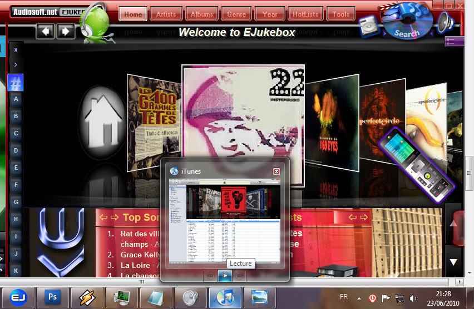The image size is (474, 309).
Task: Click the speaker volume icon in header
Action: click(x=446, y=23)
